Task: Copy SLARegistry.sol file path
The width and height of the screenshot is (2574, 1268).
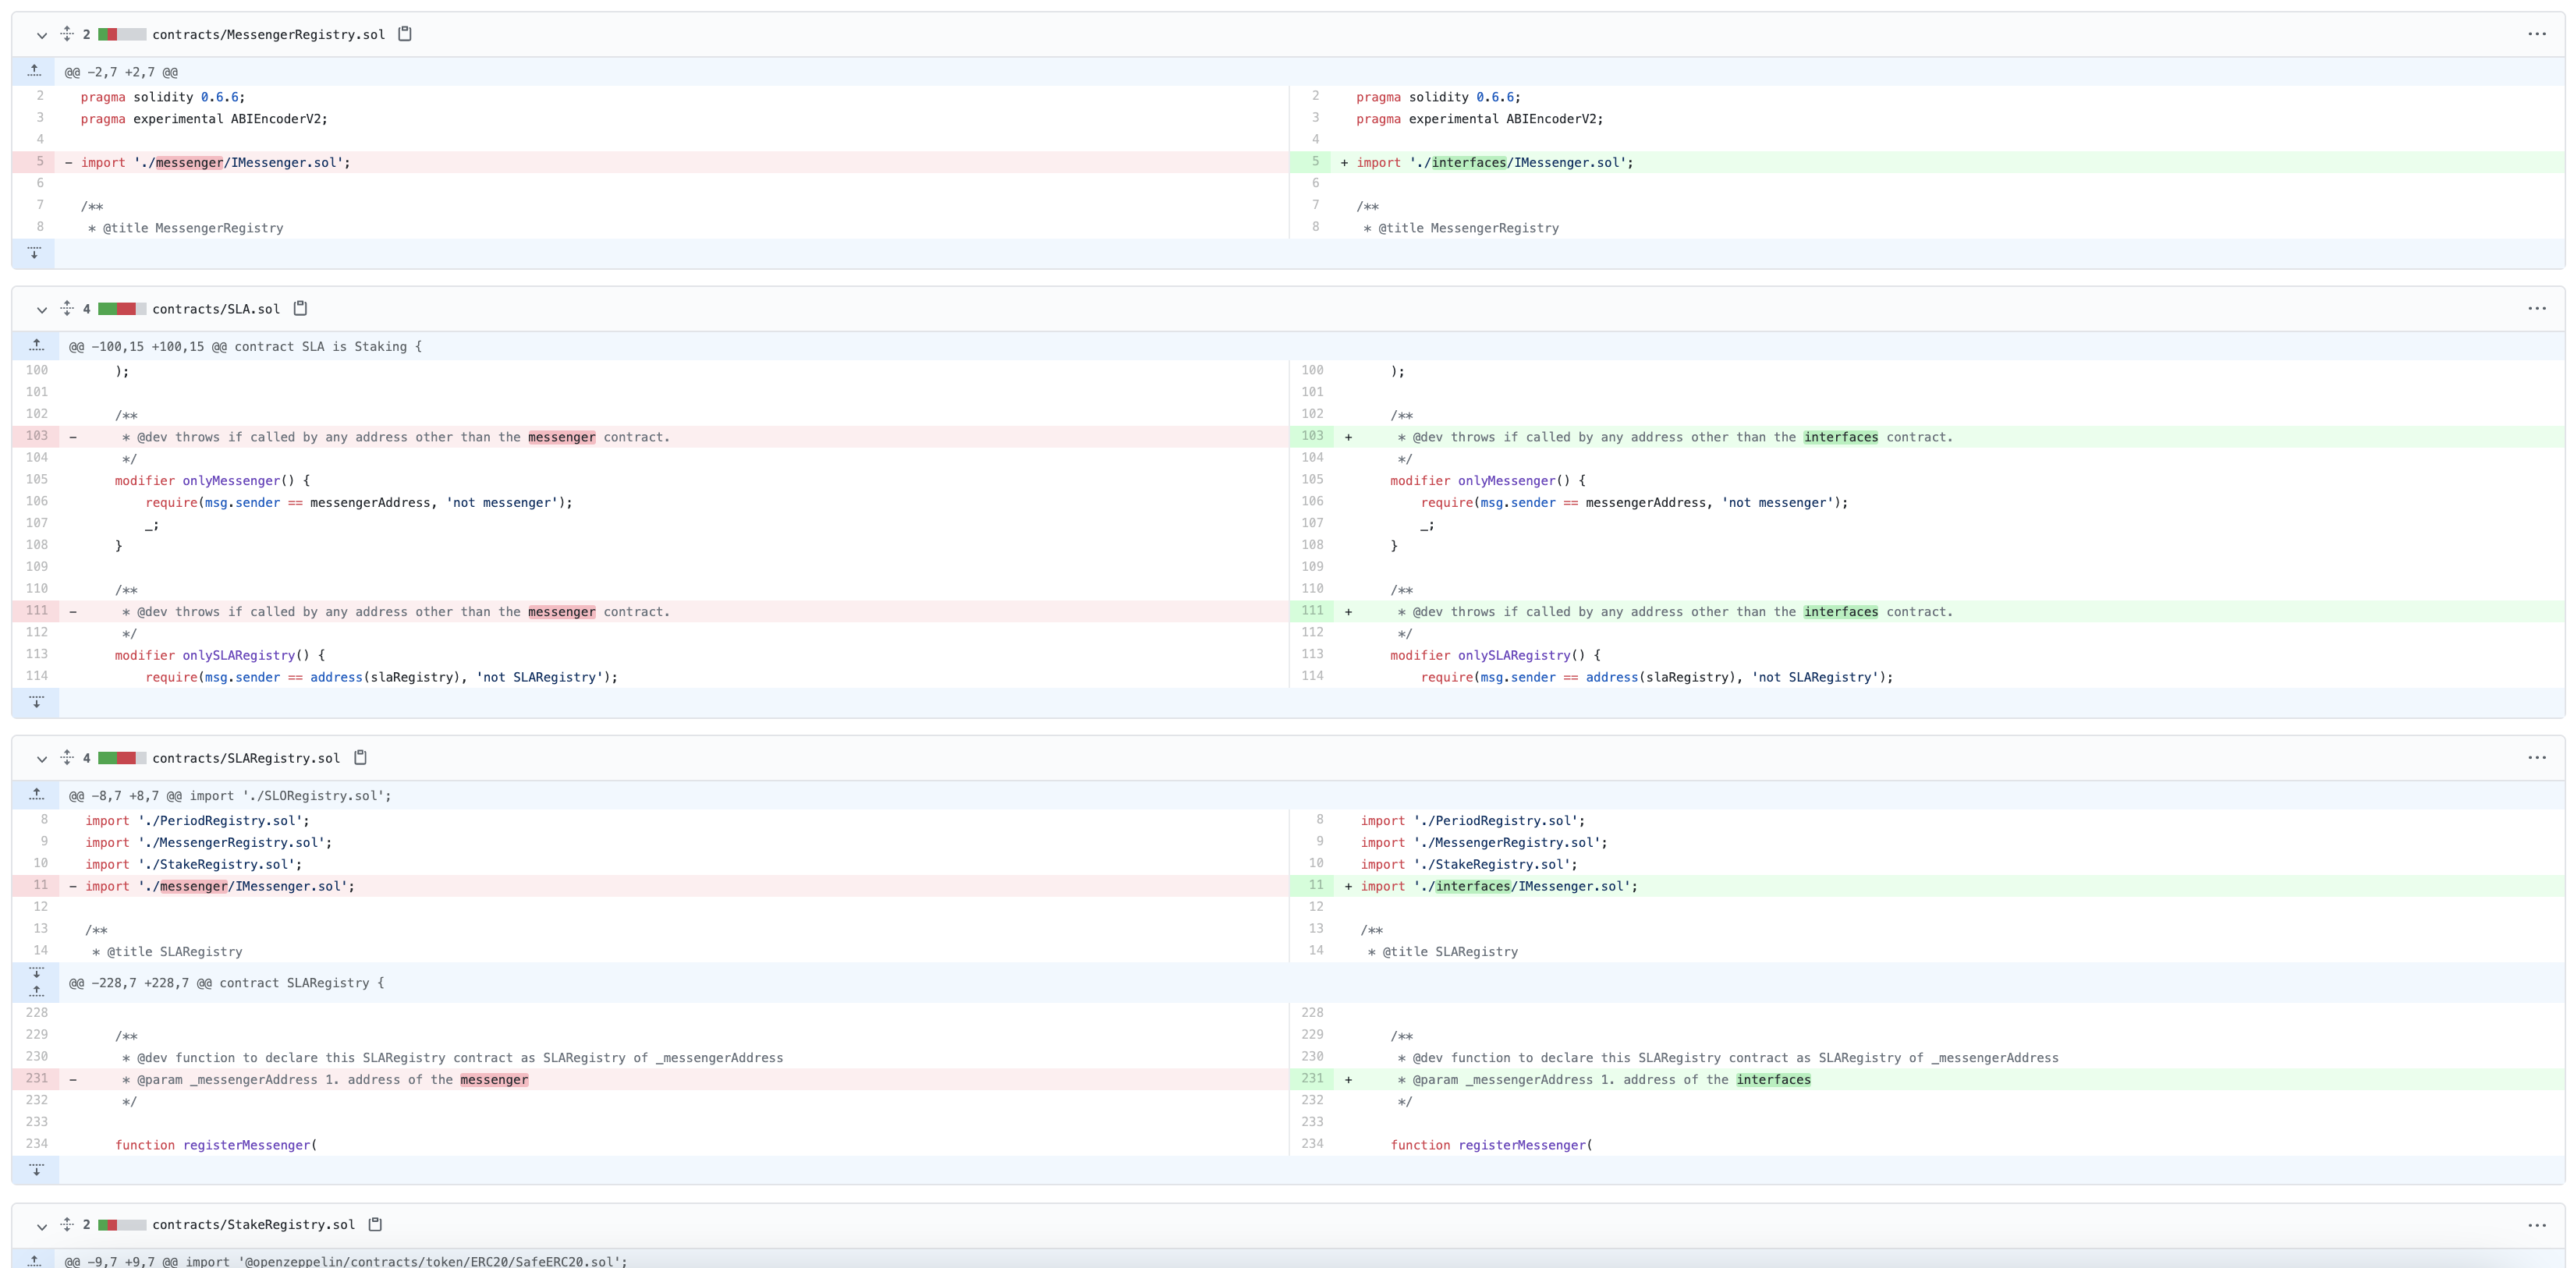Action: pos(360,757)
